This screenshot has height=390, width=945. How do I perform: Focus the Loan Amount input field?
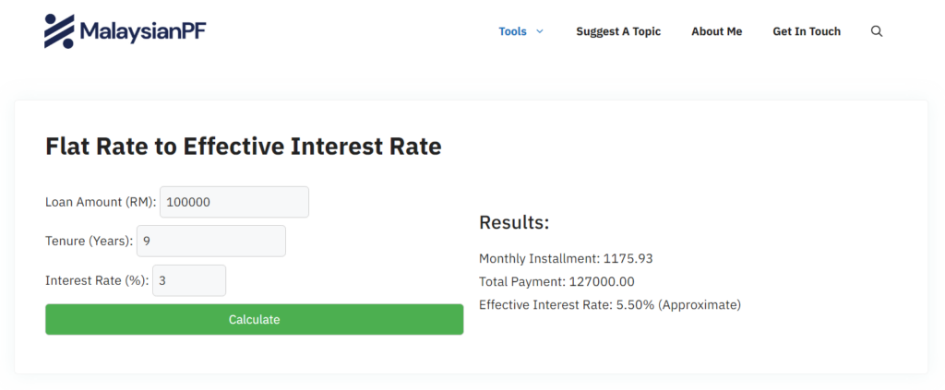tap(234, 202)
